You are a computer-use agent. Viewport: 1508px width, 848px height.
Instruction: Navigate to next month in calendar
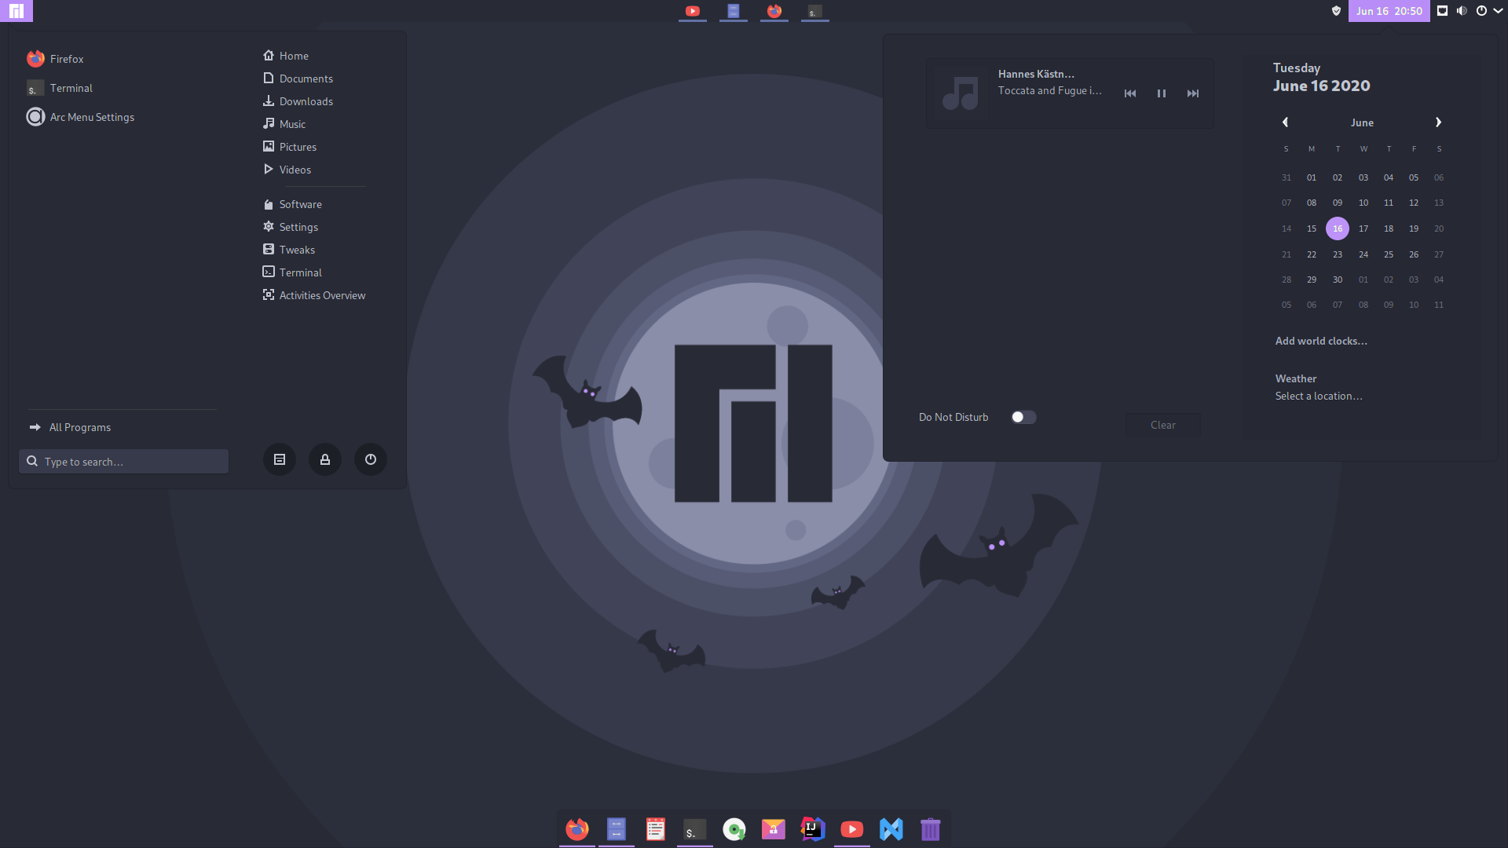tap(1439, 122)
